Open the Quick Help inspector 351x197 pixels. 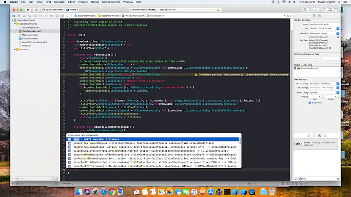pos(319,16)
